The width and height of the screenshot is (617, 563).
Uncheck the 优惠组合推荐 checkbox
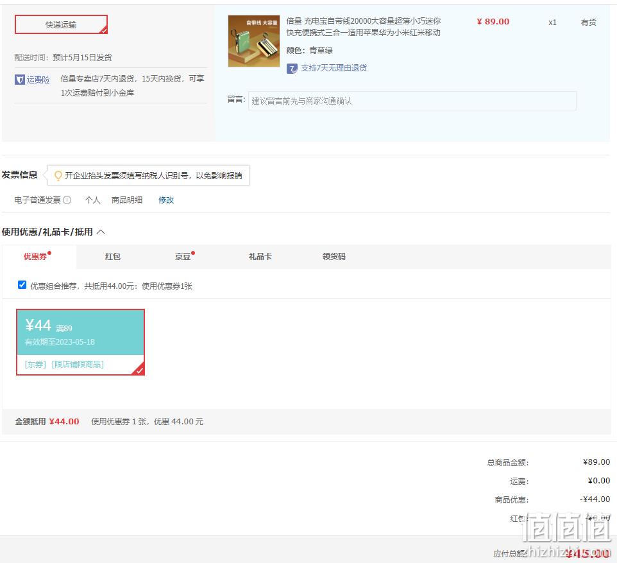tap(22, 285)
